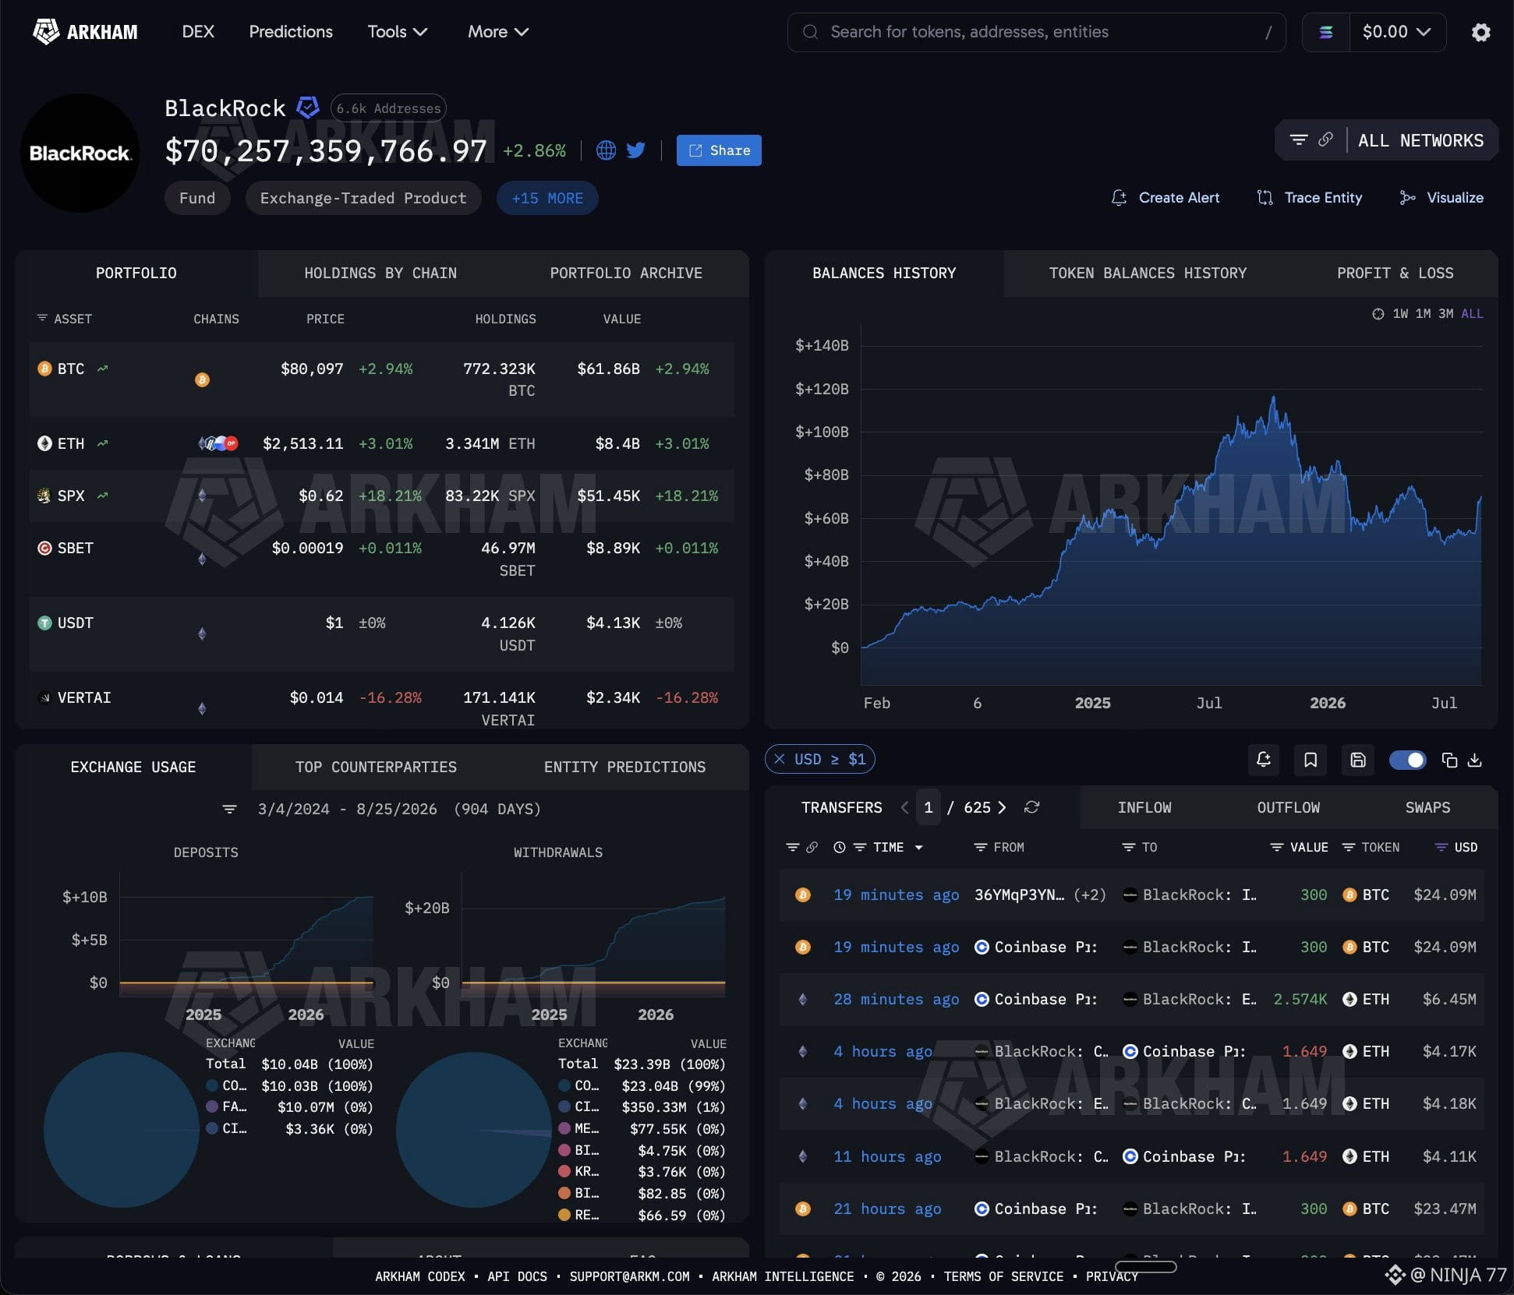Open the settings gear
This screenshot has width=1514, height=1295.
[1480, 32]
